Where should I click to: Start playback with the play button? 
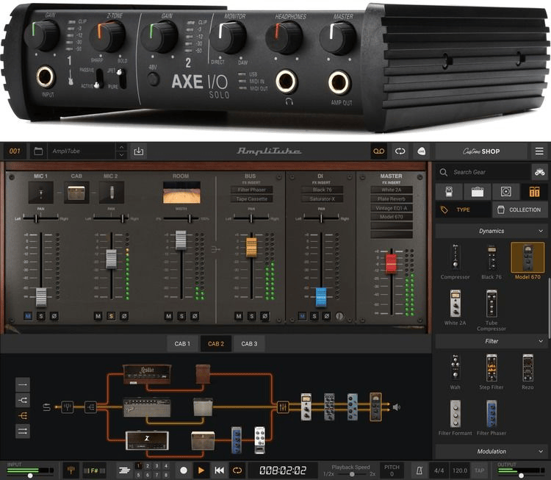[x=201, y=470]
